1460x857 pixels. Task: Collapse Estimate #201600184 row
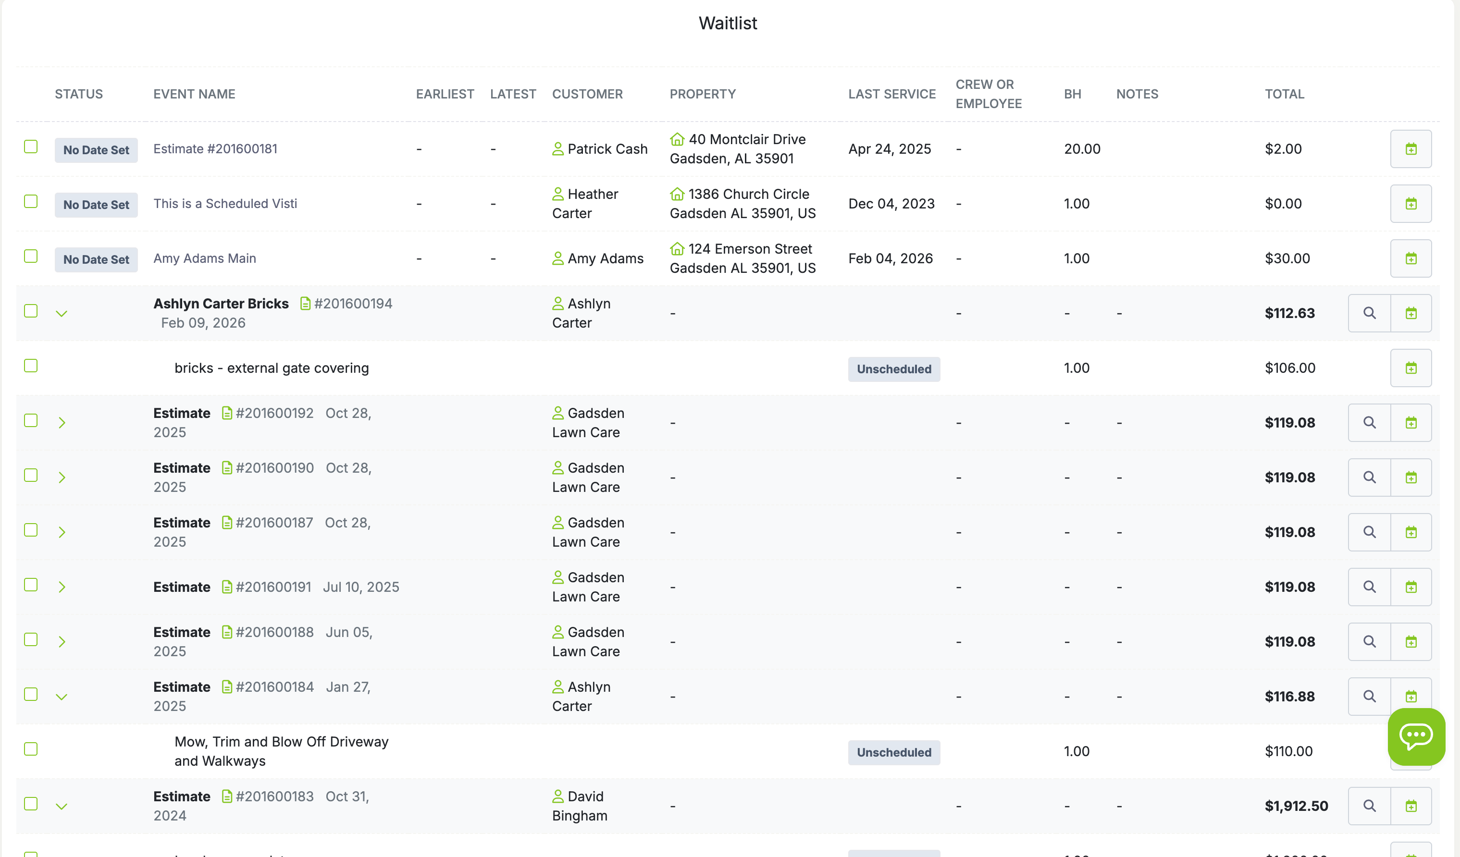62,696
